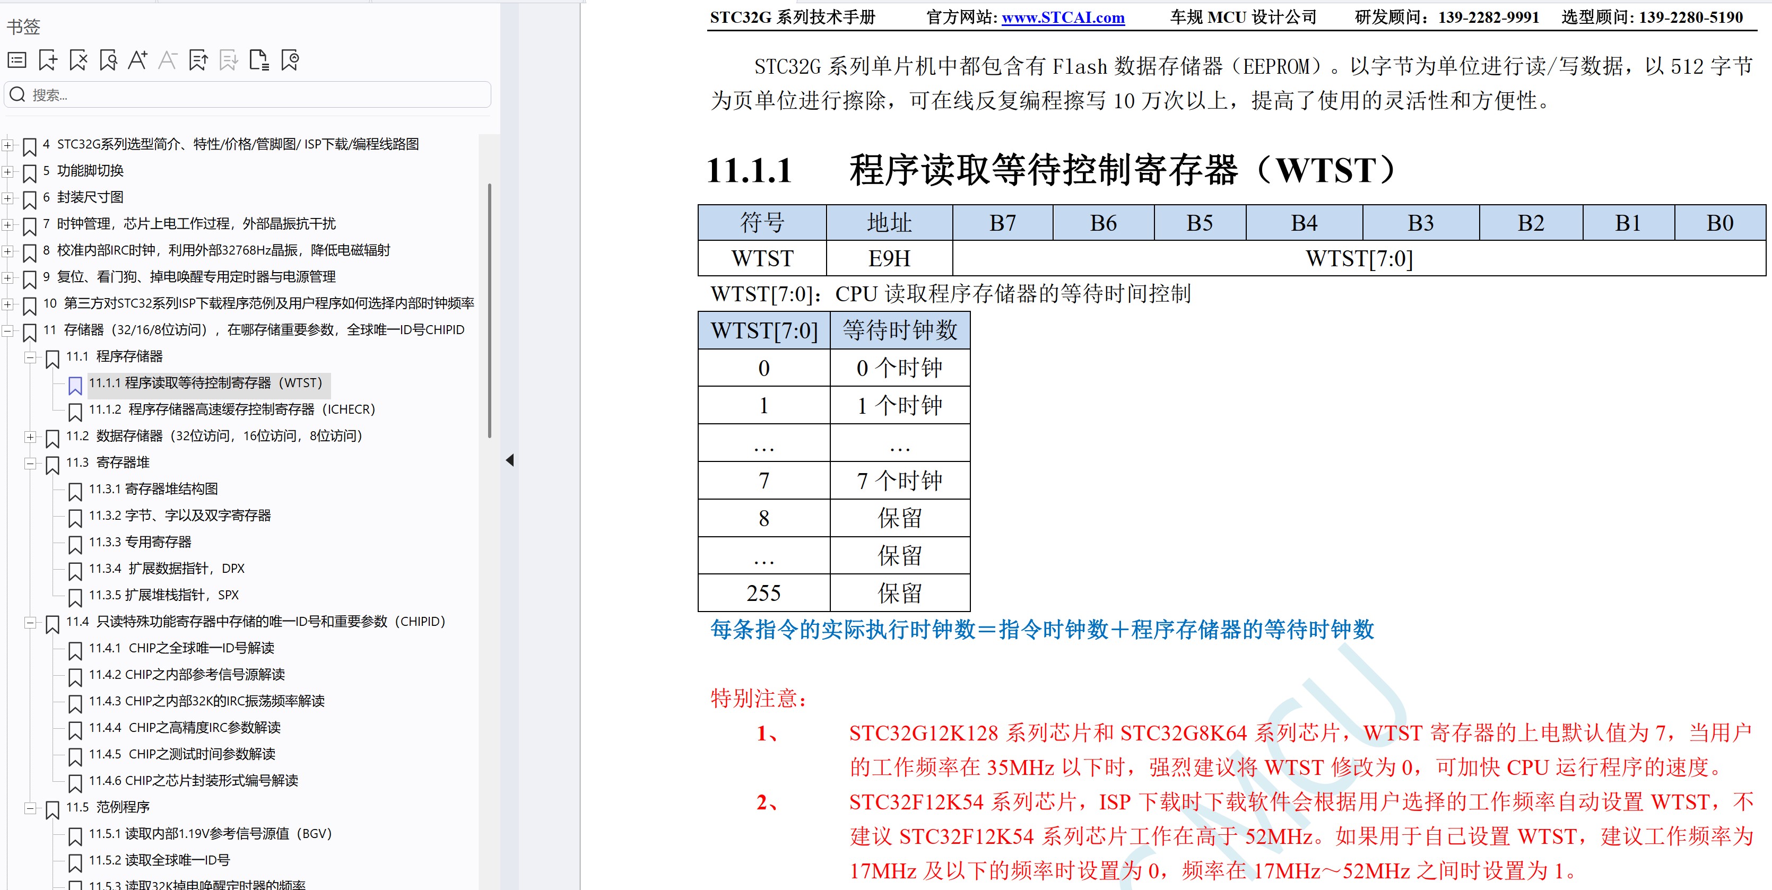This screenshot has width=1772, height=890.
Task: Collapse chapter 11 存储器
Action: 7,330
